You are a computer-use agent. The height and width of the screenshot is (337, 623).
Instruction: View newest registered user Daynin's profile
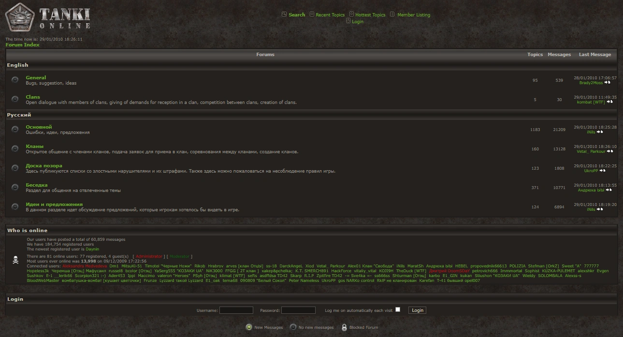pos(92,249)
